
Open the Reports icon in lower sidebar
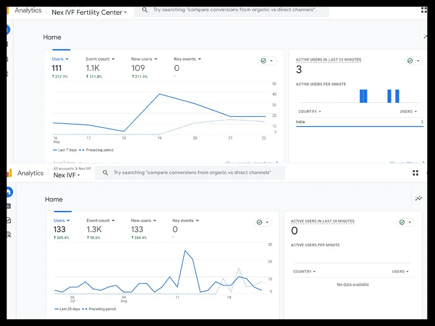pyautogui.click(x=9, y=206)
